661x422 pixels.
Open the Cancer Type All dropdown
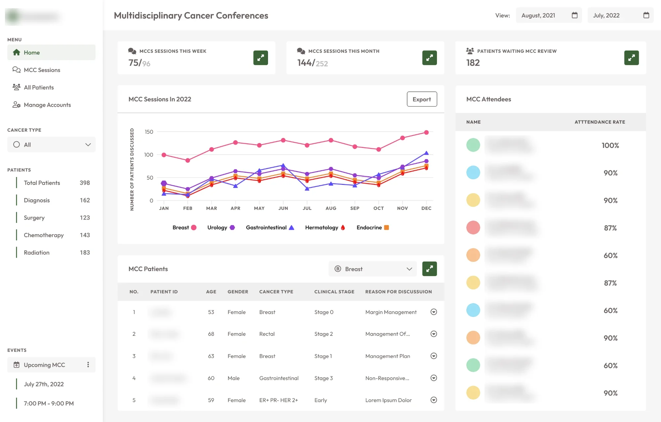click(51, 145)
